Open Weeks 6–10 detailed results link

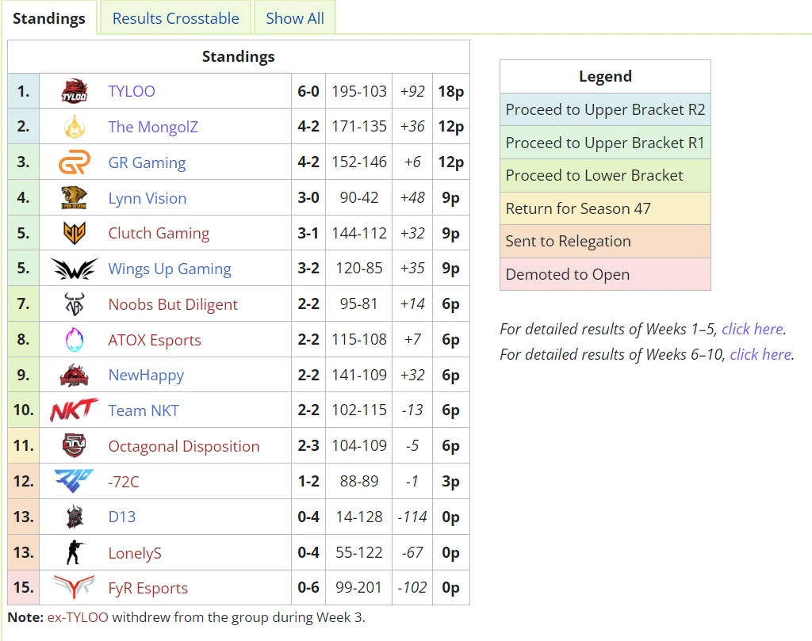(760, 354)
